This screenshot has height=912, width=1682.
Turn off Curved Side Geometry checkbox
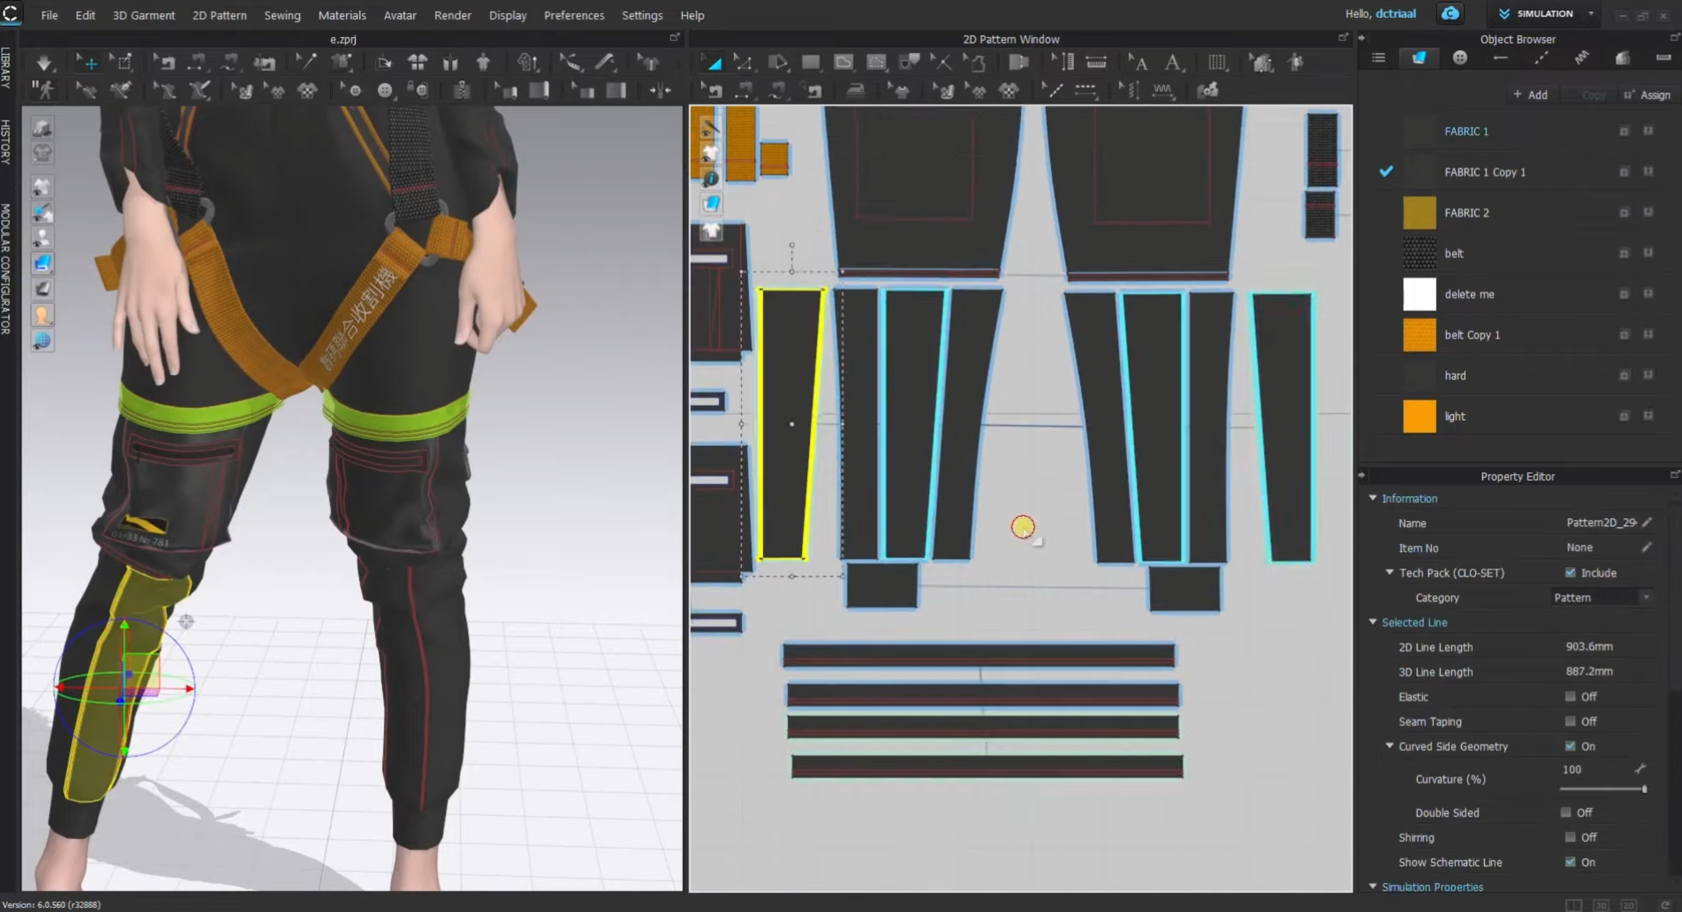click(x=1570, y=746)
